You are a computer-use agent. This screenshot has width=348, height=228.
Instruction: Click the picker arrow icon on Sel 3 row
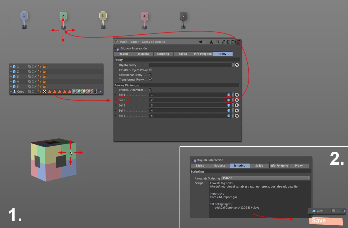pos(237,105)
